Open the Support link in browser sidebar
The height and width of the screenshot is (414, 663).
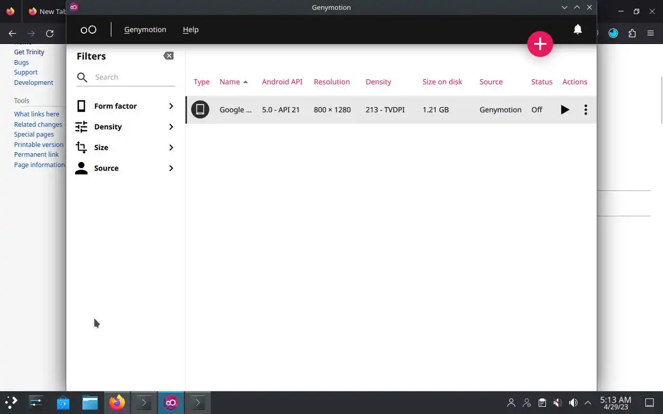[26, 72]
